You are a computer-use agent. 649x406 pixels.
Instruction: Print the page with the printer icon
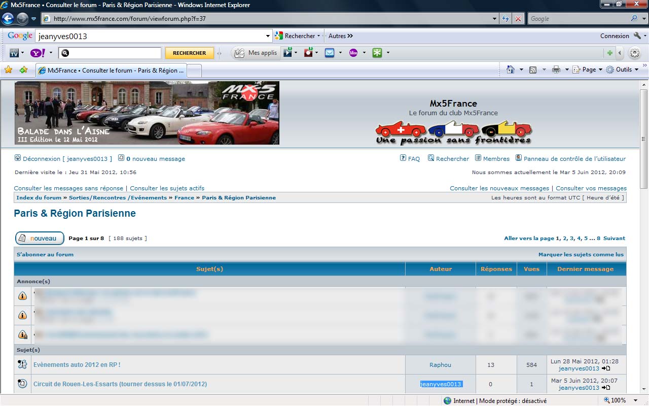[x=556, y=70]
